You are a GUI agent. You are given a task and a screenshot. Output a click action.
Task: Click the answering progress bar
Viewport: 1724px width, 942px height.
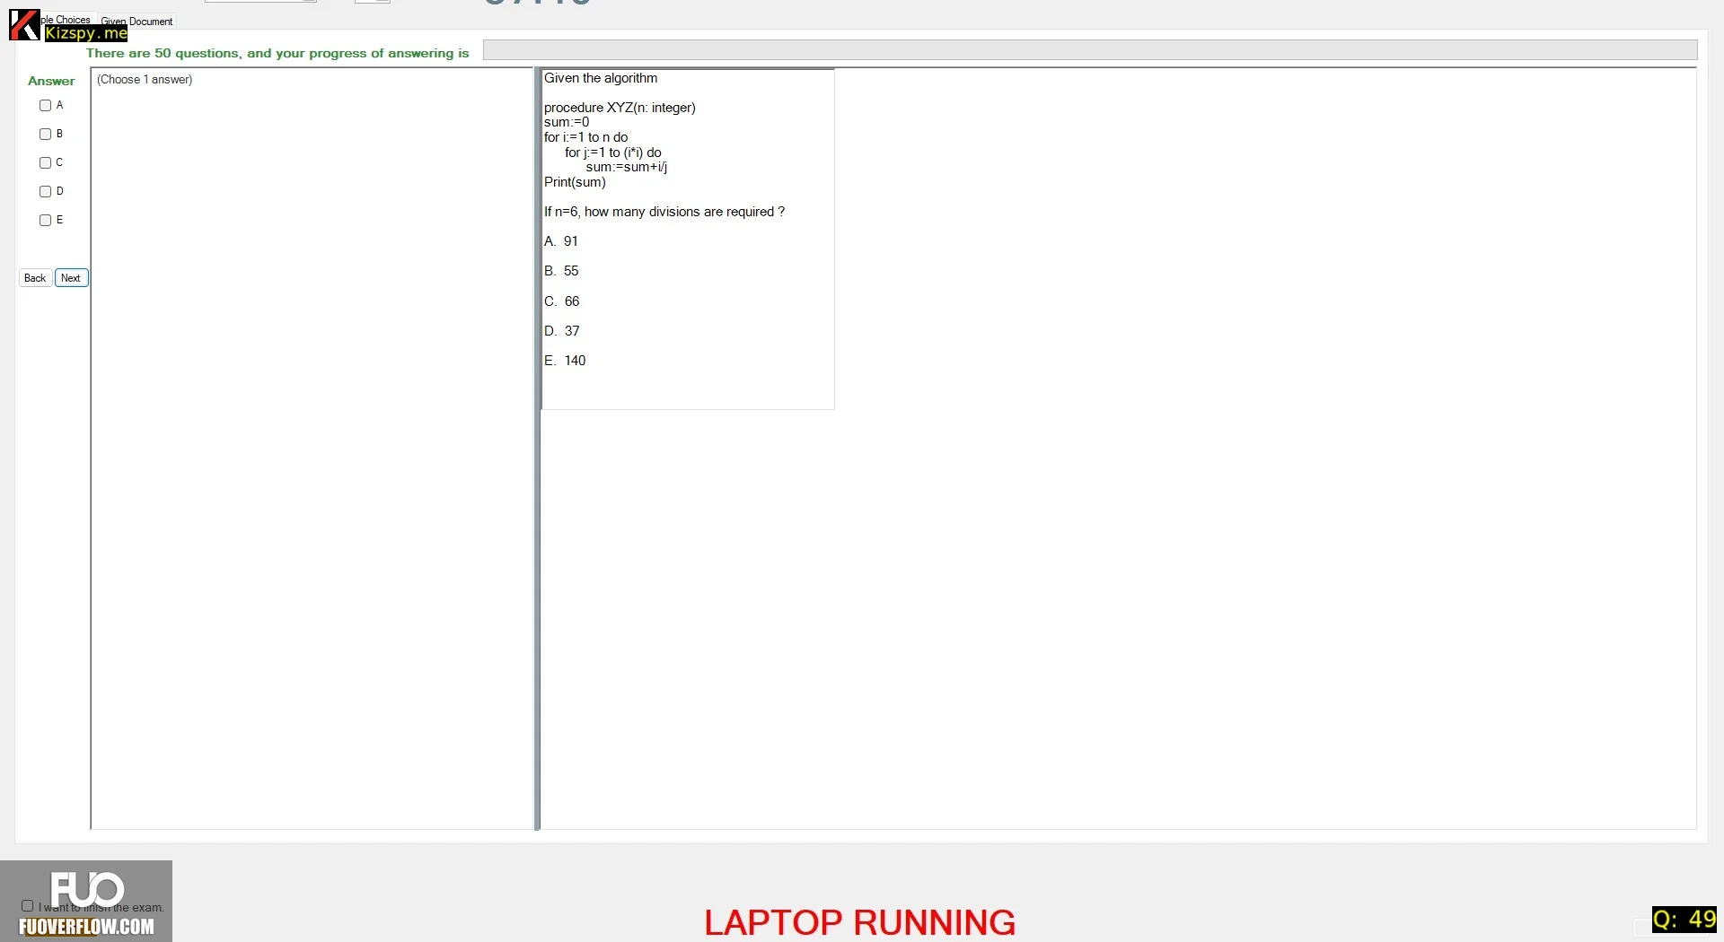1090,50
